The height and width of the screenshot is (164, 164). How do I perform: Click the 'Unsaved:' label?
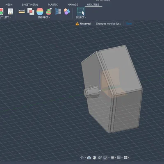tap(86, 24)
